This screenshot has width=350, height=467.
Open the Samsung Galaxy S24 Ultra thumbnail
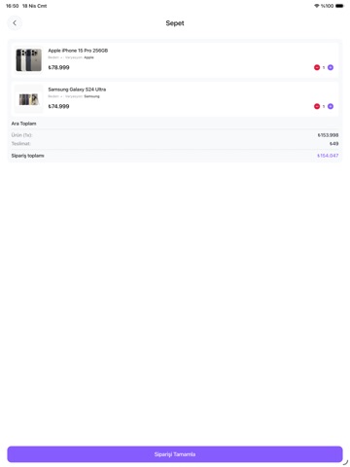(29, 99)
